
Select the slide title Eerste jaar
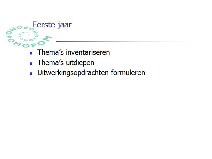[52, 25]
